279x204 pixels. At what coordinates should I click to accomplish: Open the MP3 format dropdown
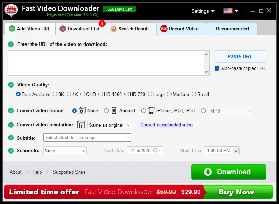(230, 111)
